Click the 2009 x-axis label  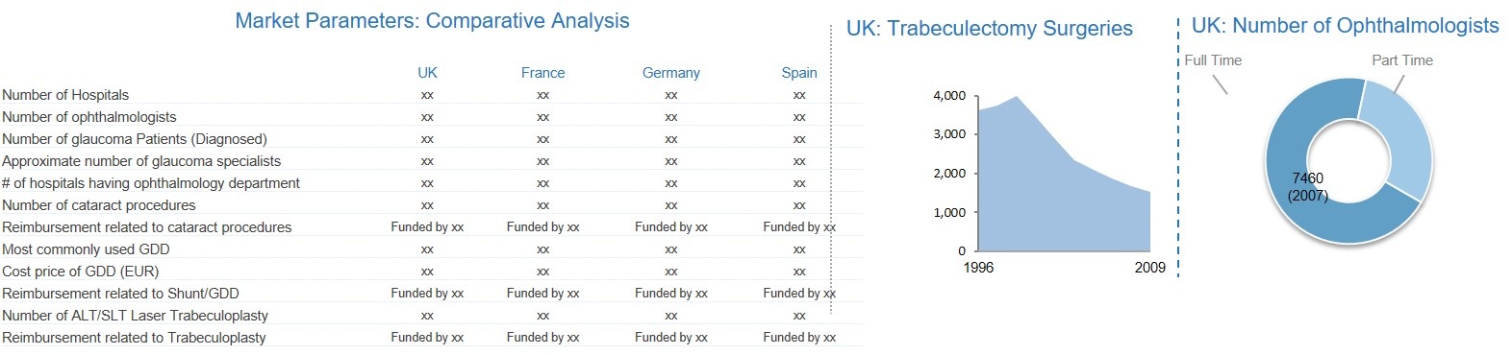point(1149,268)
